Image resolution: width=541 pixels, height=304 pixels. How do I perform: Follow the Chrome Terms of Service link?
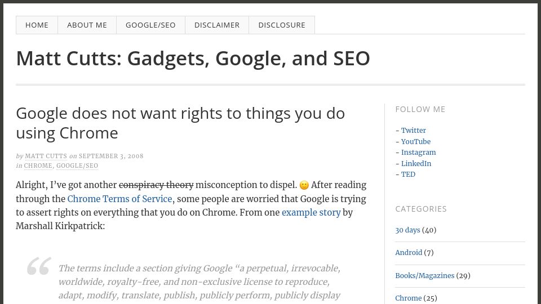pyautogui.click(x=119, y=199)
